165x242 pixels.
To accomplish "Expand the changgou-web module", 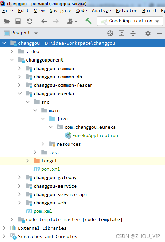I will pos(19,203).
